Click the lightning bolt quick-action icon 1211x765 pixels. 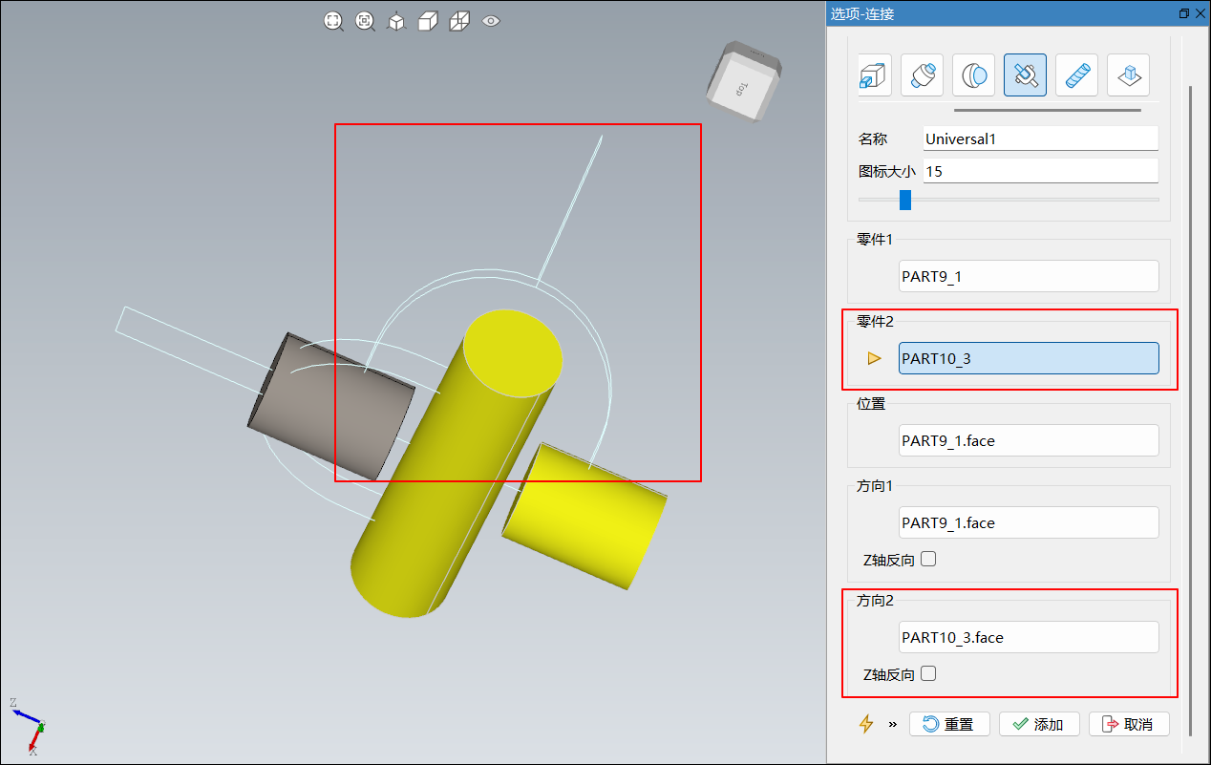(x=866, y=724)
